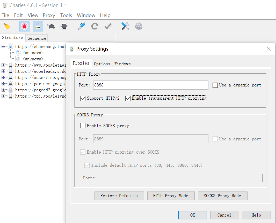Toggle the turtle Throttling icon
The width and height of the screenshot is (276, 223).
(x=51, y=26)
